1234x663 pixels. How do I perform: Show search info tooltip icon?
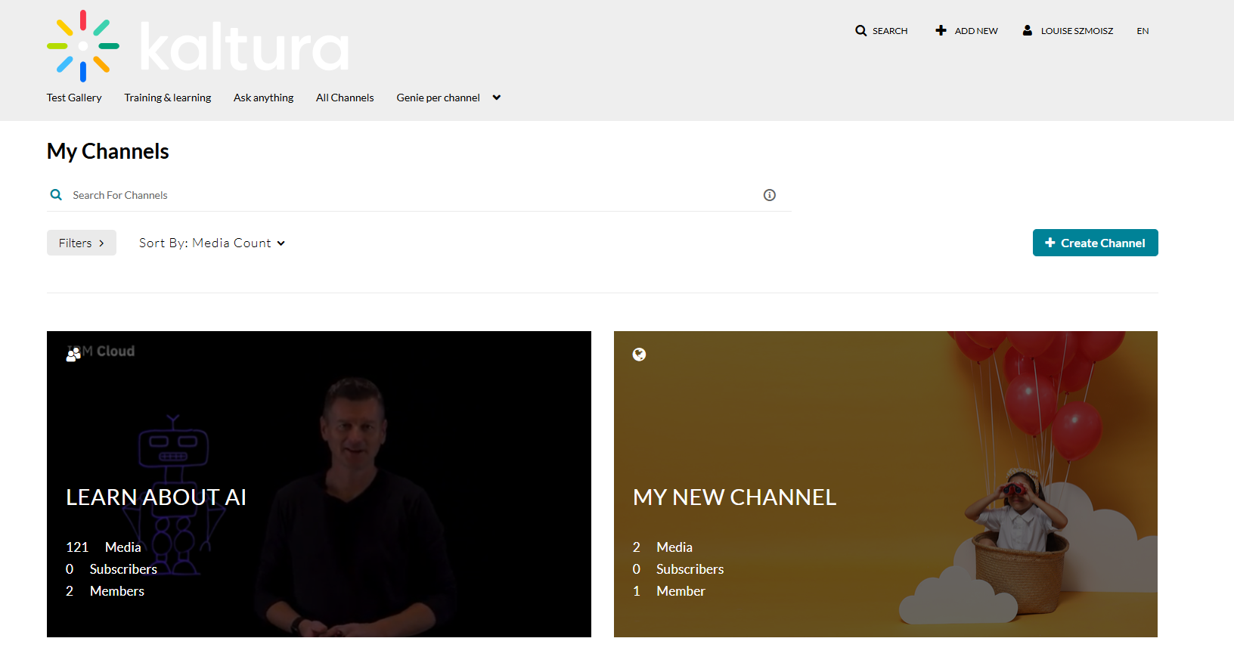click(x=770, y=195)
